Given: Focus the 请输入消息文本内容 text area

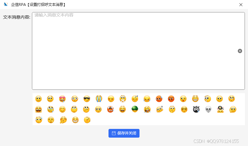Looking at the screenshot, I should [x=138, y=51].
